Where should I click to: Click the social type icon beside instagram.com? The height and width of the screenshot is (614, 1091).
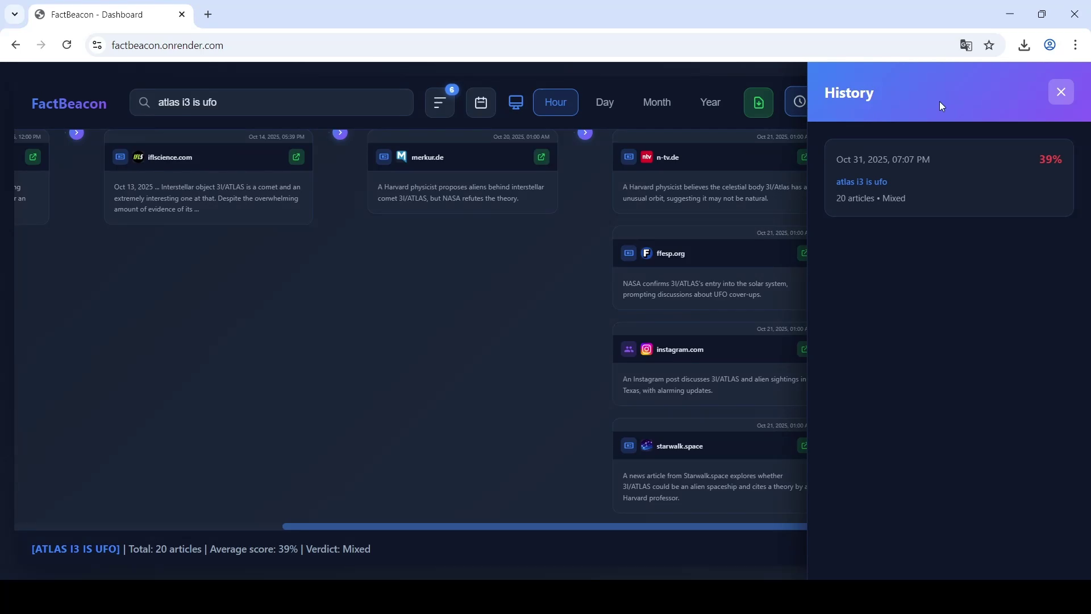click(x=628, y=350)
